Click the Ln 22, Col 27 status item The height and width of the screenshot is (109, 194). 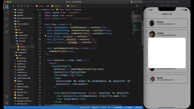click(x=85, y=107)
